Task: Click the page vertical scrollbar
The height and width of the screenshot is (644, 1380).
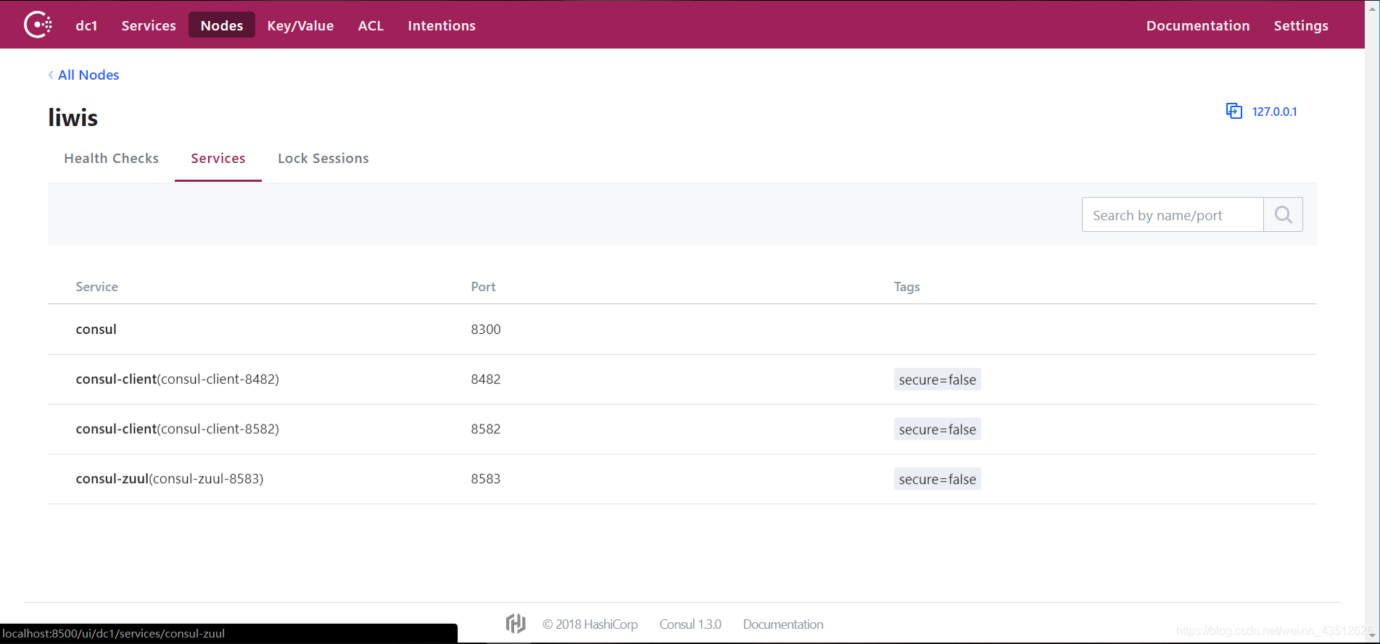Action: [1372, 322]
